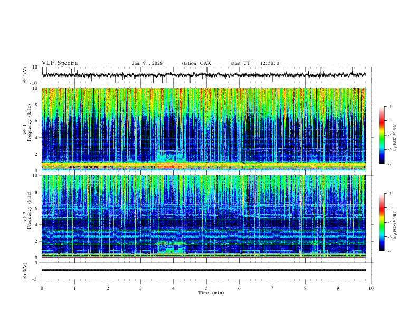The image size is (418, 323).
Task: Click the "-7" tick on ch.2 color scale
Action: tap(389, 251)
